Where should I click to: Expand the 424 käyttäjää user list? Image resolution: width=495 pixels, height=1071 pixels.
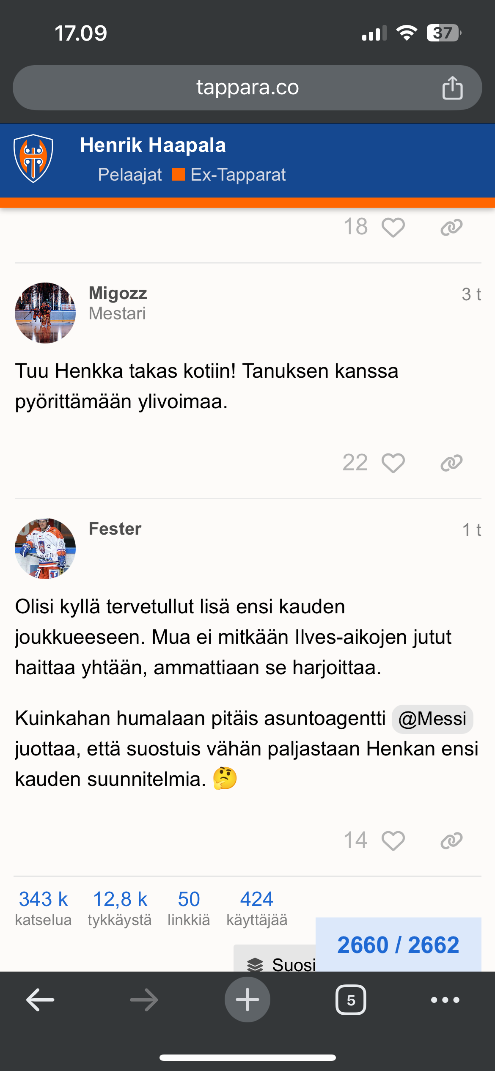[257, 907]
